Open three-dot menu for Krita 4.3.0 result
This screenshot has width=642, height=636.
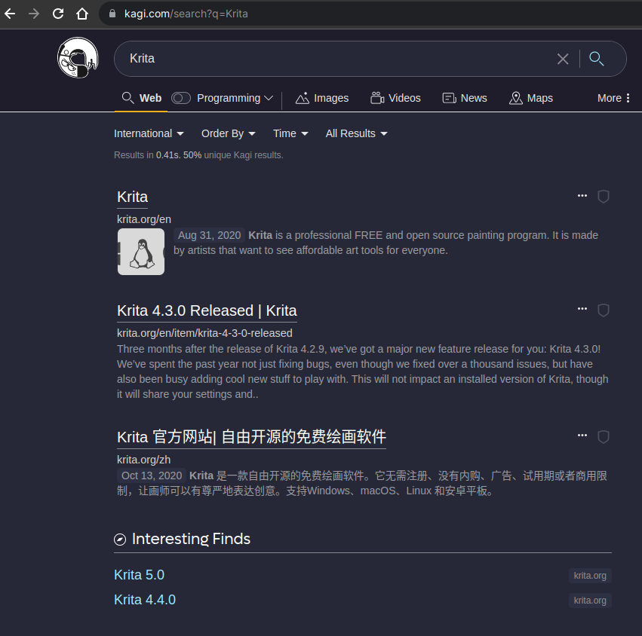[x=582, y=309]
